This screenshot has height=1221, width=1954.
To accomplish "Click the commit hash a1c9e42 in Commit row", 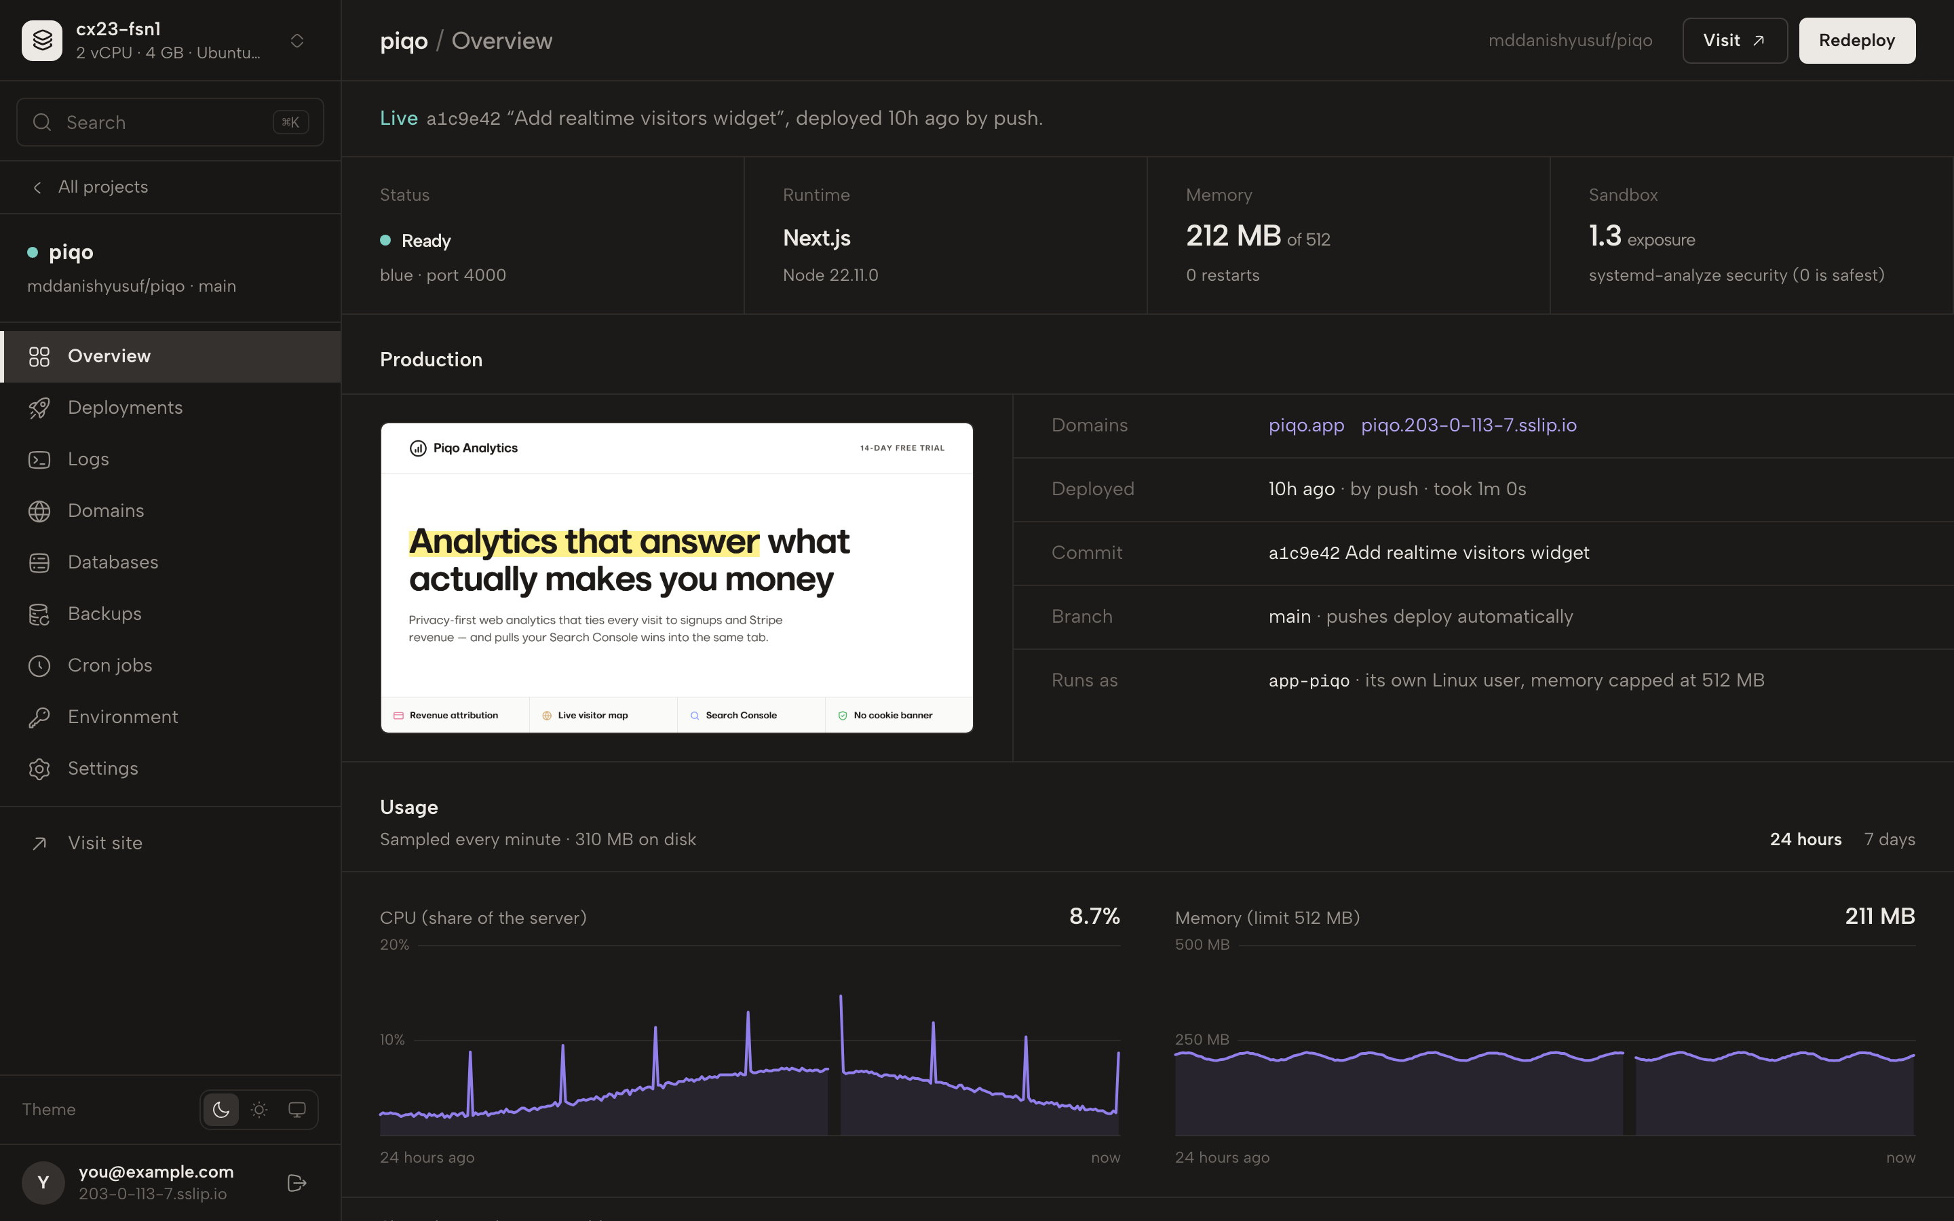I will [x=1303, y=553].
